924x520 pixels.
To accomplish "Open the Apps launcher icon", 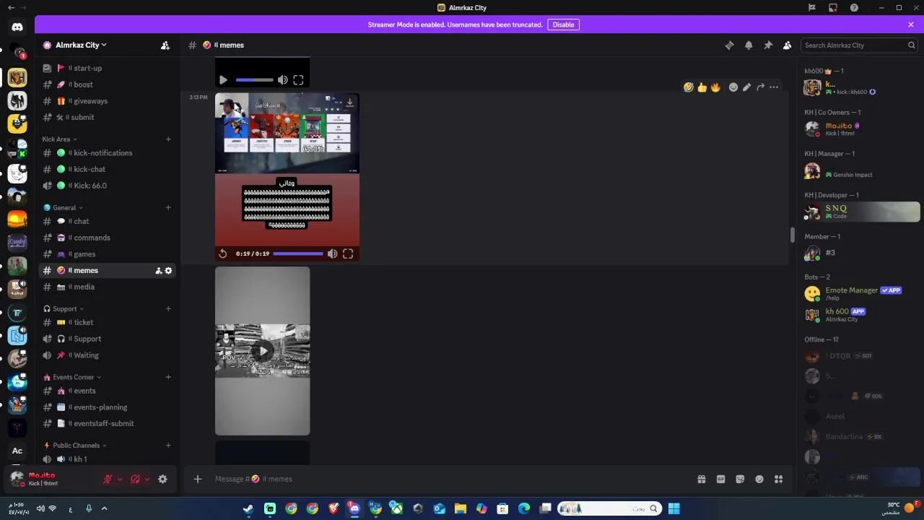I will point(779,479).
